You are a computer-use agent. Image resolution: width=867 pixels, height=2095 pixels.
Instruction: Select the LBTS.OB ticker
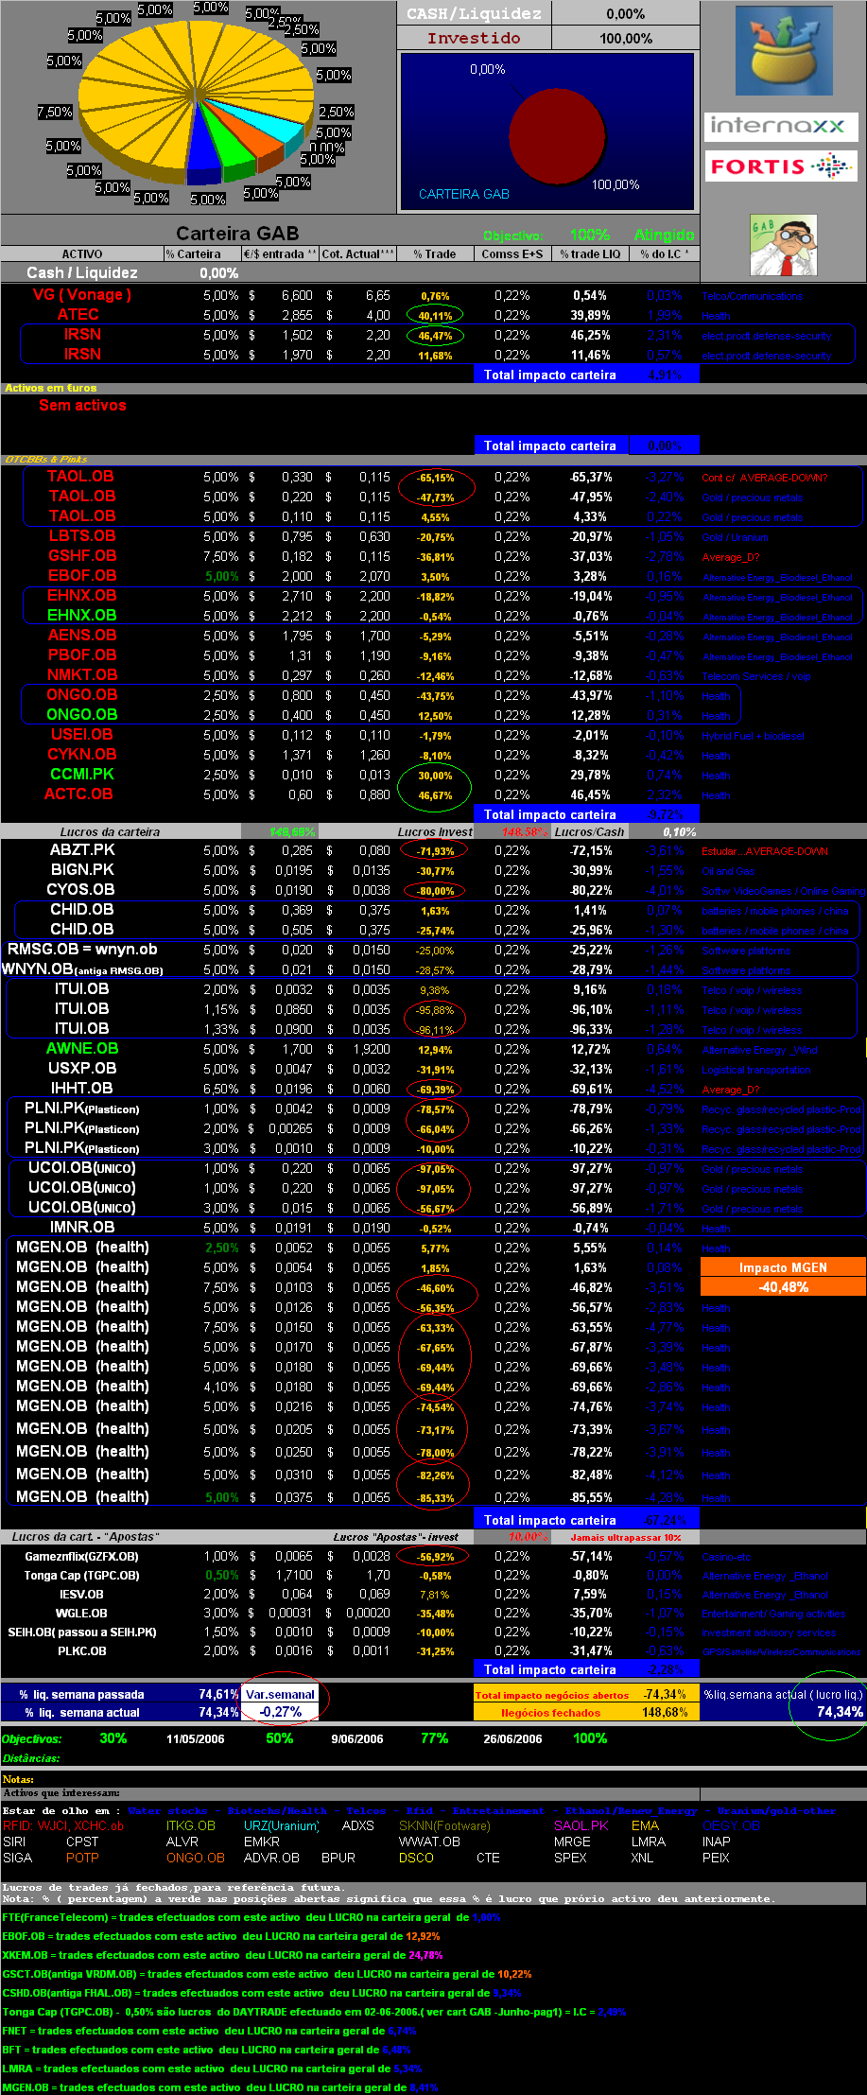[82, 535]
